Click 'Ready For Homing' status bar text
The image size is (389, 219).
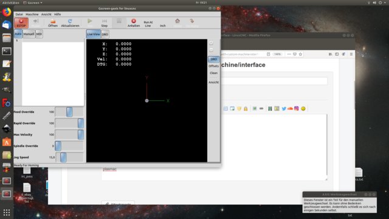pyautogui.click(x=26, y=165)
